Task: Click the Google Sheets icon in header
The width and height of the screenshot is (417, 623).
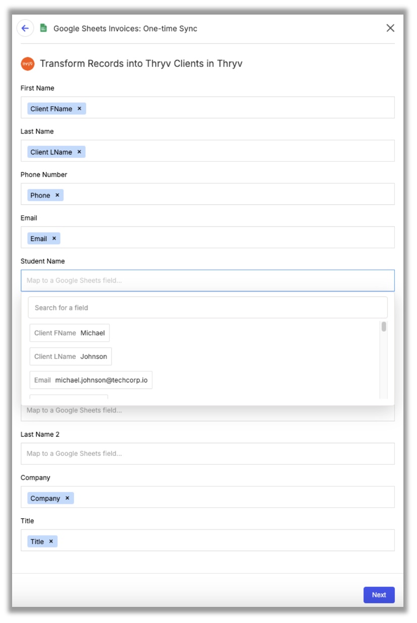Action: tap(43, 28)
